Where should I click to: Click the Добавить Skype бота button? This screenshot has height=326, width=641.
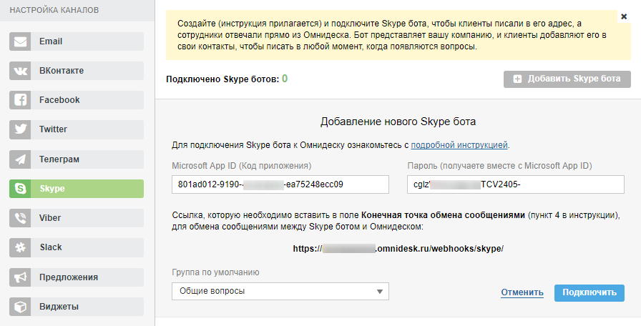tap(567, 79)
